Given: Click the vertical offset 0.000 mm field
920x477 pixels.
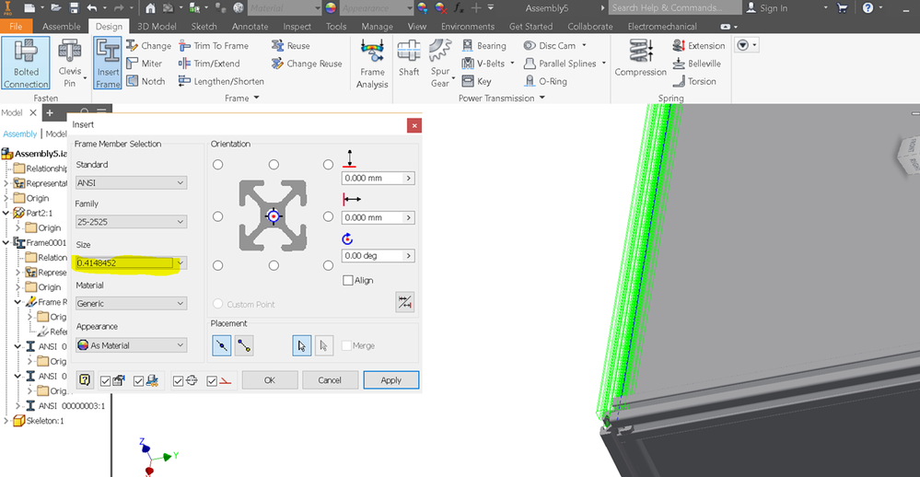Looking at the screenshot, I should [378, 178].
